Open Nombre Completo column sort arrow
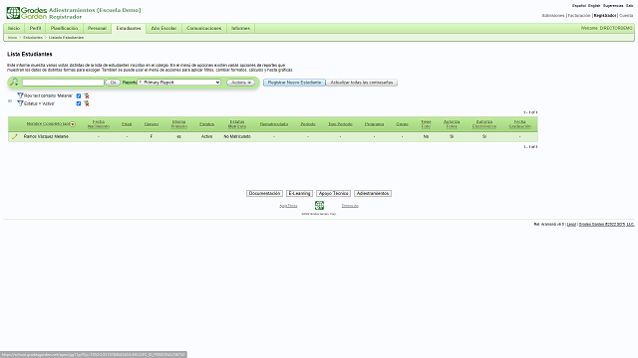The width and height of the screenshot is (638, 358). point(73,124)
